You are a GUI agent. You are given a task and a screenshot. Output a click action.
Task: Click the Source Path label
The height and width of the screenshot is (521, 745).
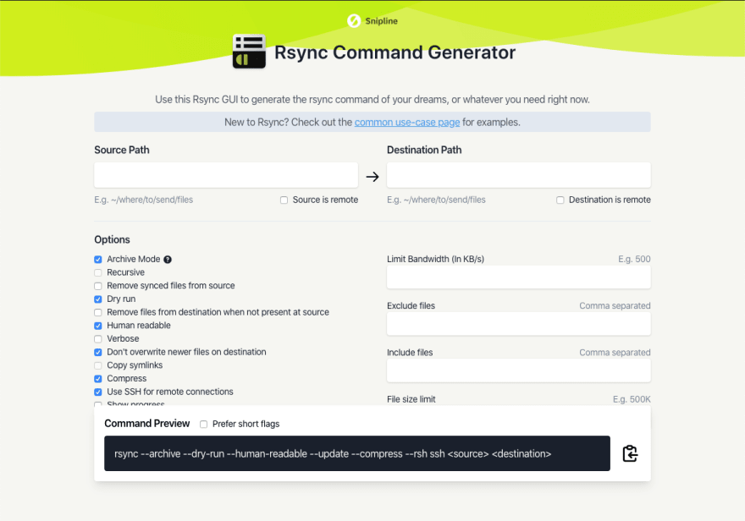pos(122,150)
